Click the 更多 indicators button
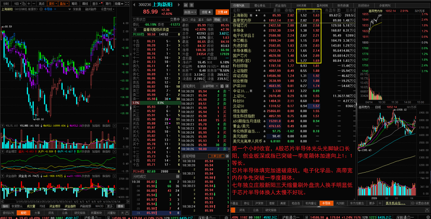This screenshot has height=219, width=431. tap(110, 206)
